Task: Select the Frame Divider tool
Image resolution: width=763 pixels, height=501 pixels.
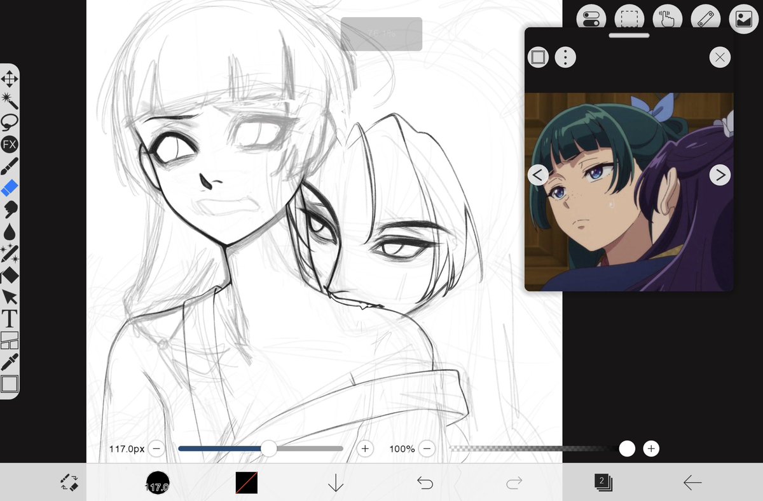Action: pyautogui.click(x=9, y=340)
